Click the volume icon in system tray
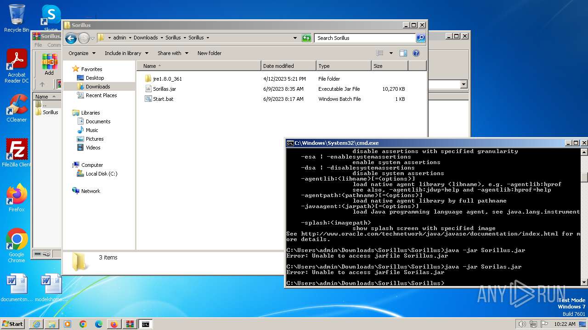Screen dimensions: 588x330 (522, 324)
